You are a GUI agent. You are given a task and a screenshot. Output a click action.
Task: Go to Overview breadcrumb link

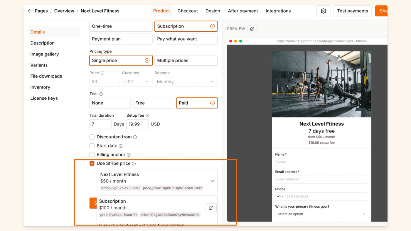(x=64, y=11)
